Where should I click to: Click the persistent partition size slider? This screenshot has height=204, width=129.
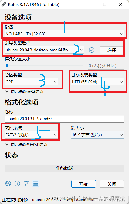click(x=44, y=65)
